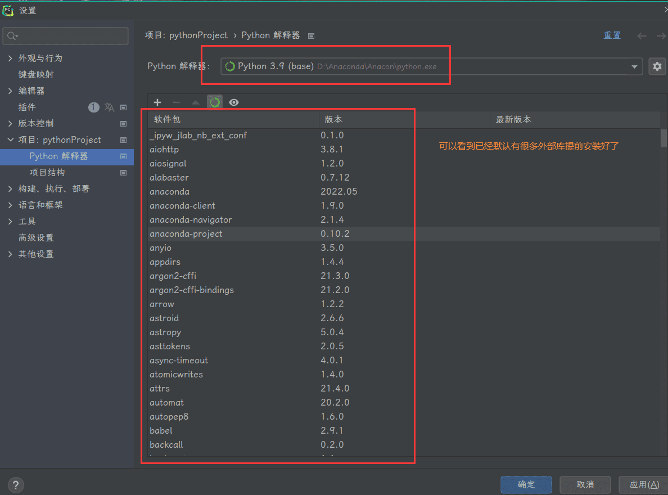Click the back navigation arrow
The width and height of the screenshot is (668, 495).
(642, 36)
